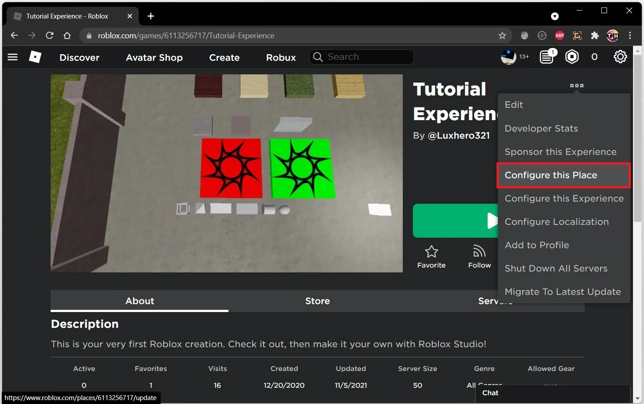Open the three-dots experience menu
The image size is (644, 404).
point(577,85)
